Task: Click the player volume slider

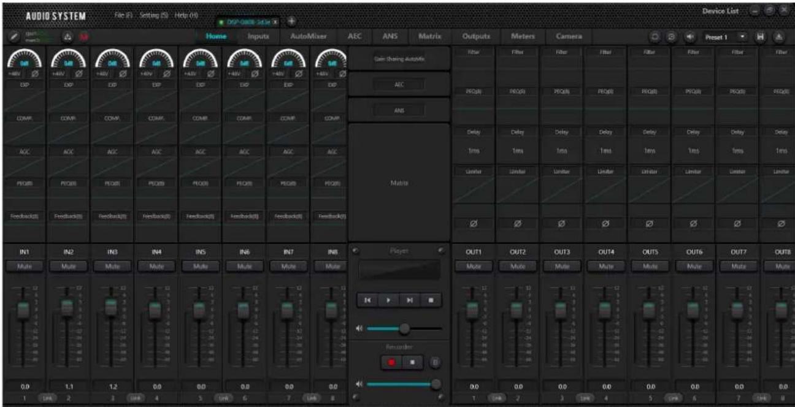Action: click(405, 329)
